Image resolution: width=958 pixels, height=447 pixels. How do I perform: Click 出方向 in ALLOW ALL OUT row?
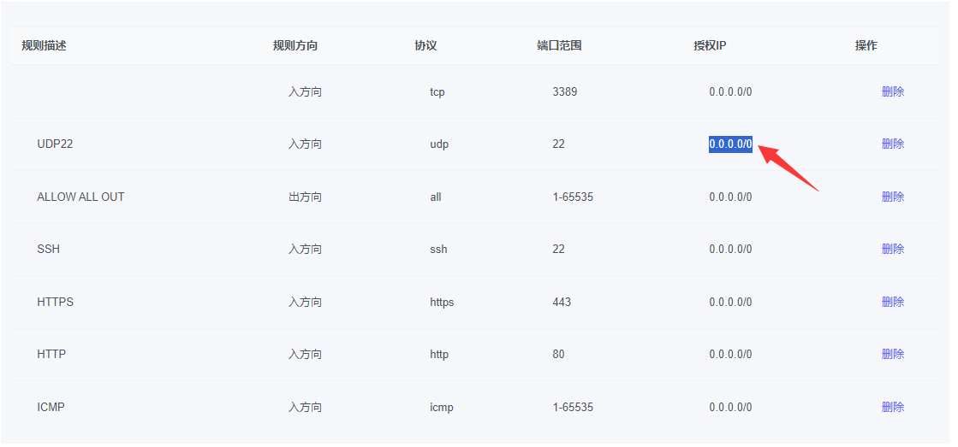pyautogui.click(x=305, y=197)
